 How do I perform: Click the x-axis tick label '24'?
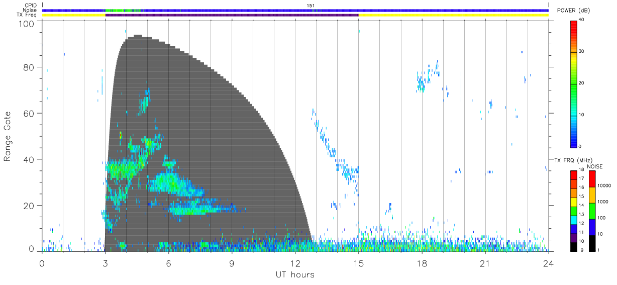pos(548,263)
